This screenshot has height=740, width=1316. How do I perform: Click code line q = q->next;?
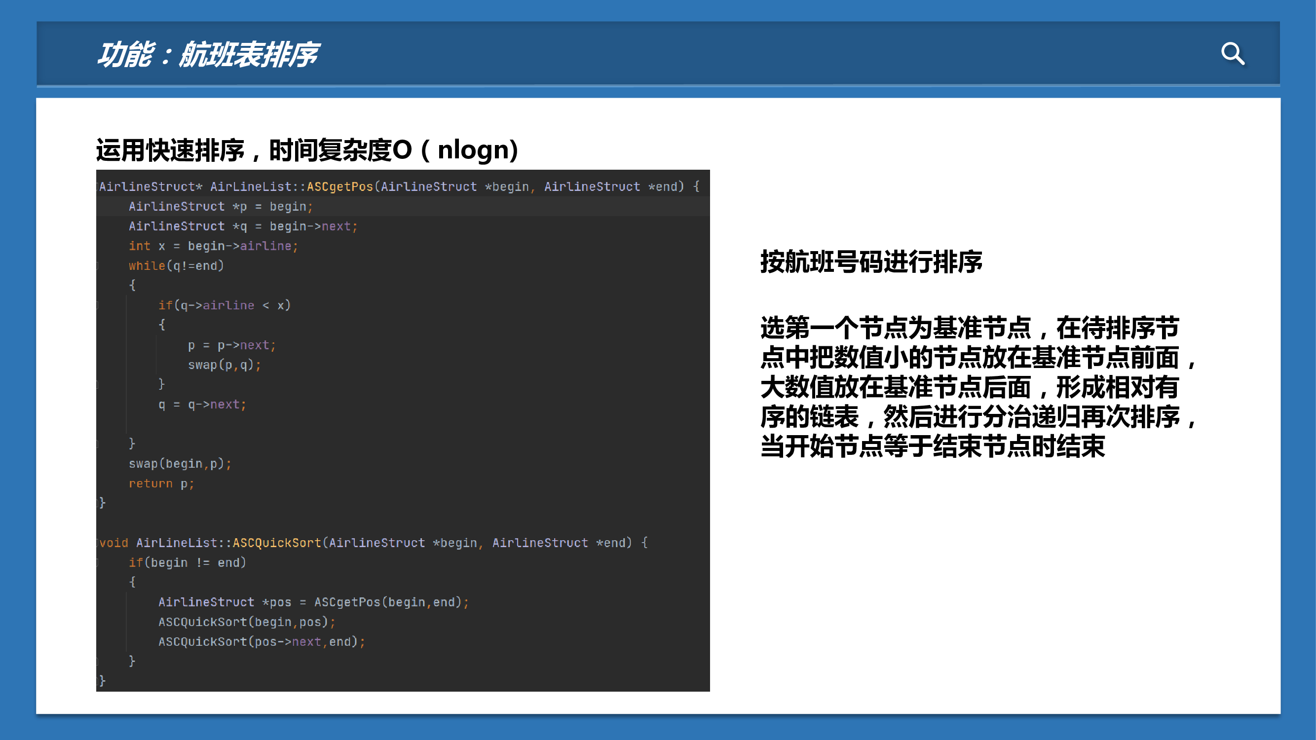coord(202,405)
